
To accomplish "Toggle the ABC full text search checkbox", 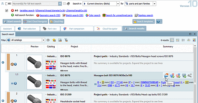I will point(6,4).
